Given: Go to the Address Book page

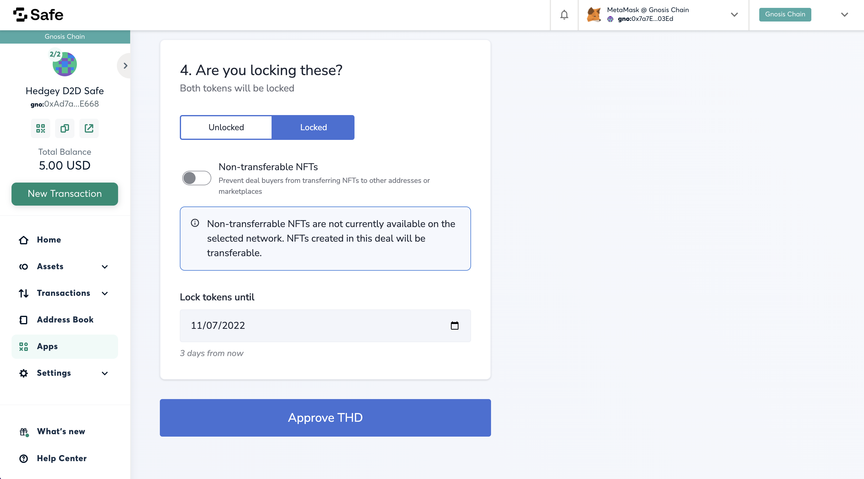Looking at the screenshot, I should 65,320.
